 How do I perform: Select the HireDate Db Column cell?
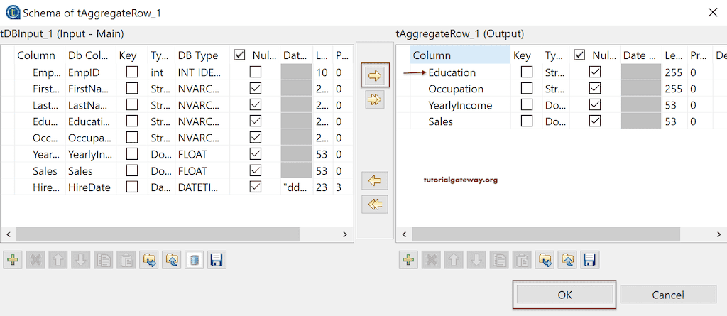point(89,187)
